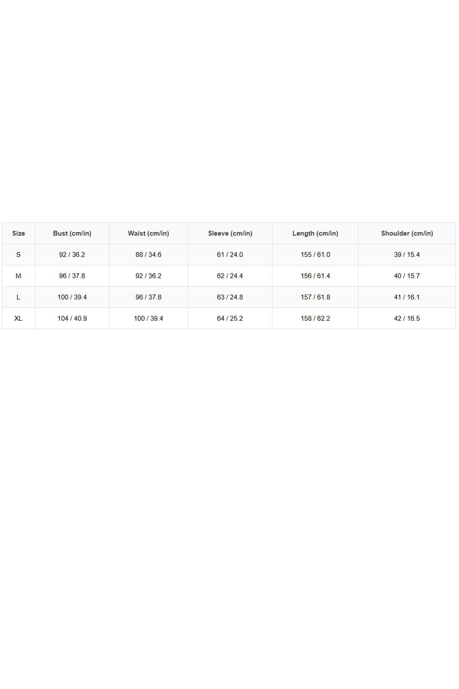Click the S size row label

19,255
